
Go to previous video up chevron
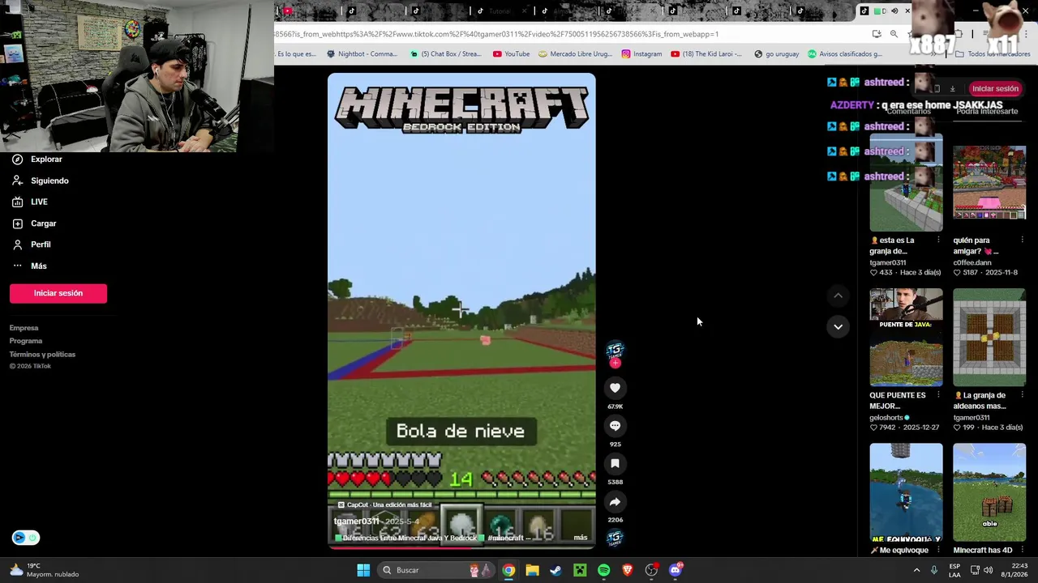pyautogui.click(x=838, y=296)
